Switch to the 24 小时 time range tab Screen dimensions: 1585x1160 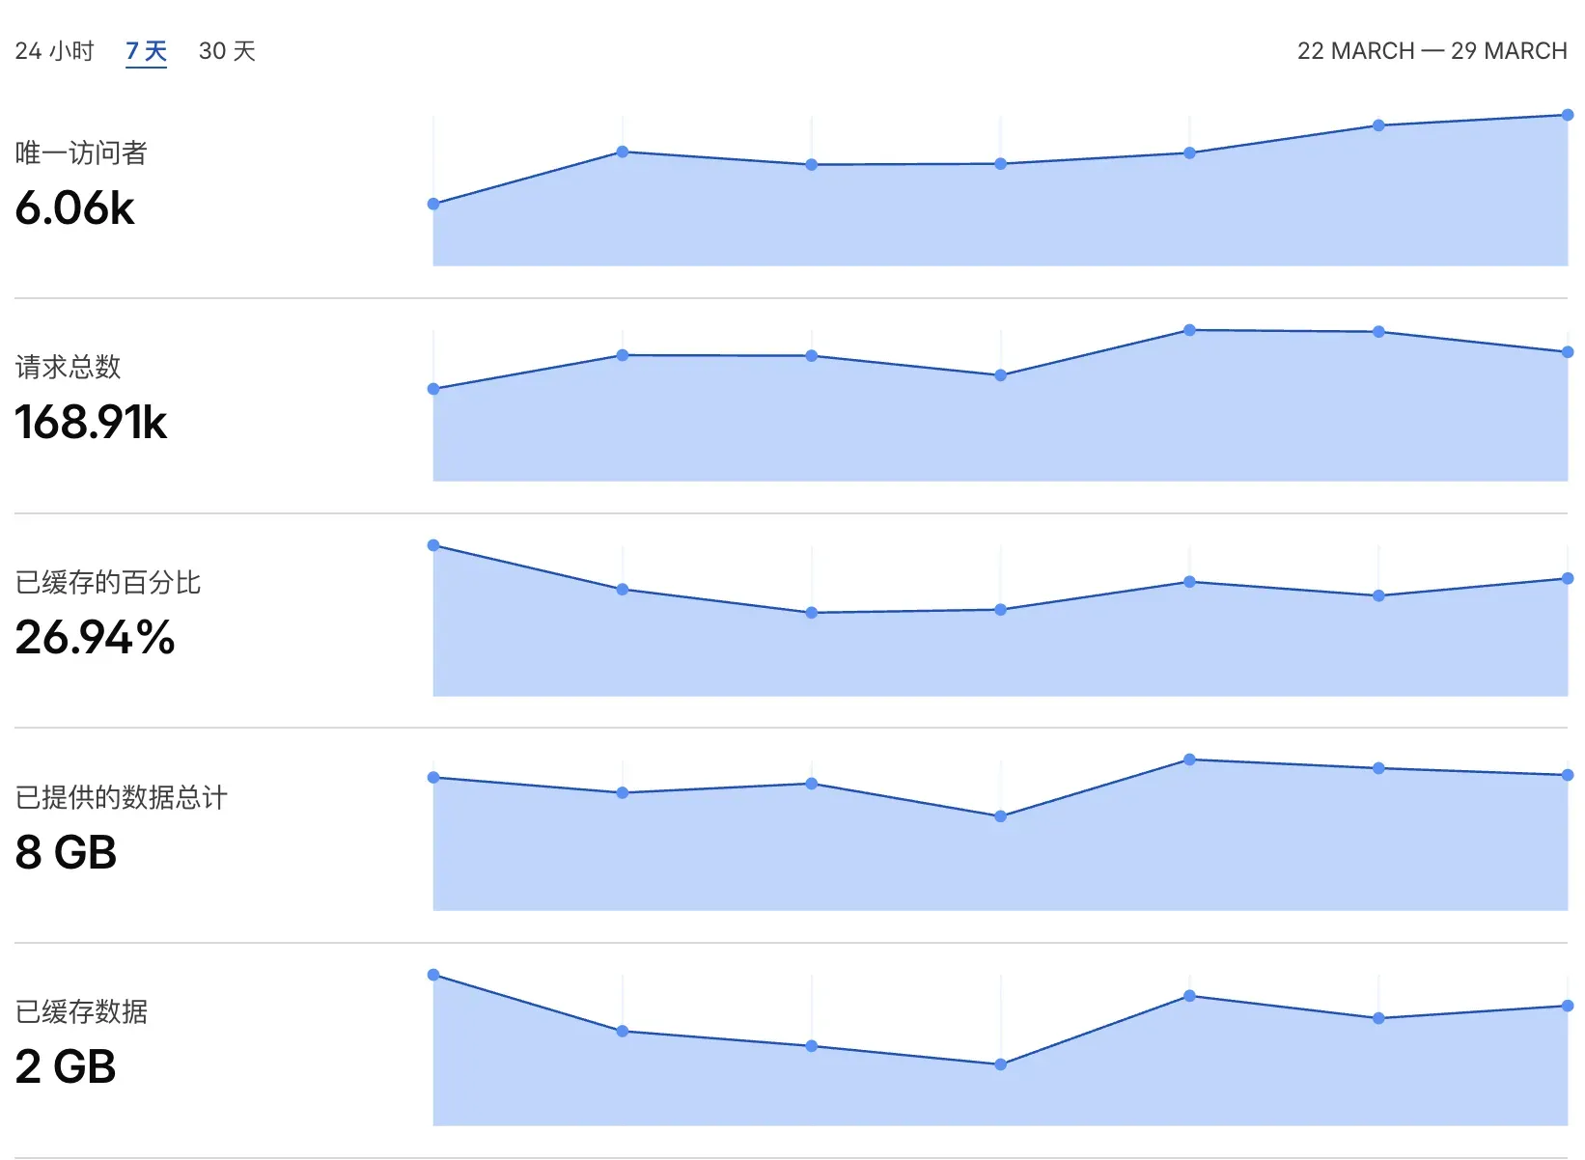[x=55, y=51]
